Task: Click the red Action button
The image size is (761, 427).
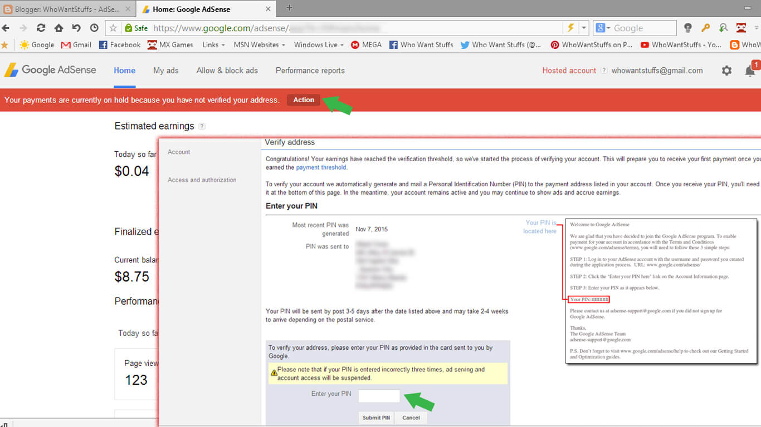Action: click(304, 100)
